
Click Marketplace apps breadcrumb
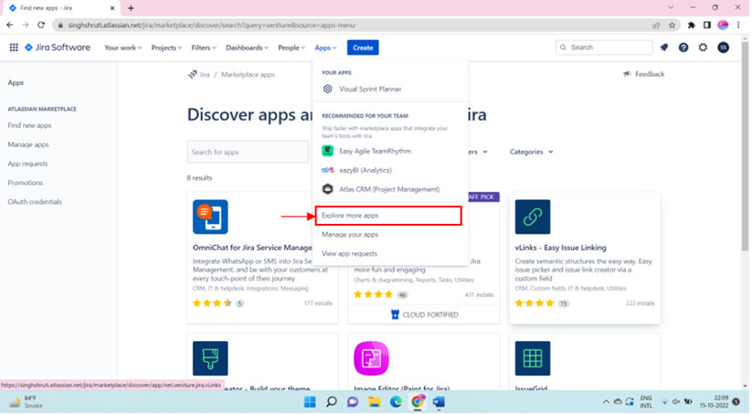click(x=249, y=75)
